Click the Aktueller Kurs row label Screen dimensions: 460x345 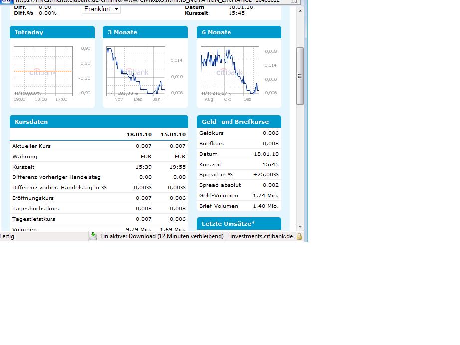coord(32,146)
